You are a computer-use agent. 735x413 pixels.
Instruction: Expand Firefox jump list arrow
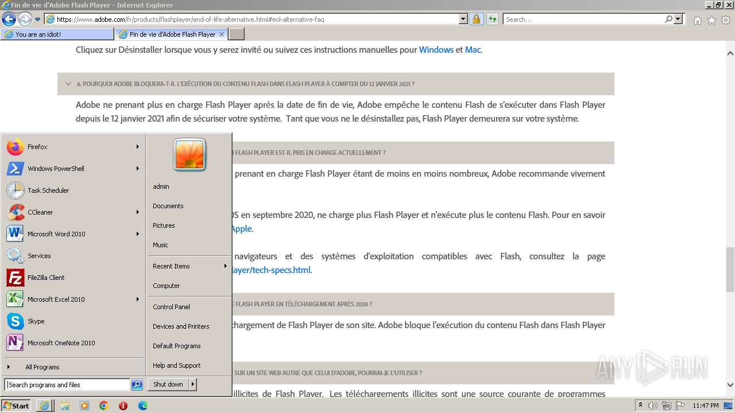click(x=138, y=147)
